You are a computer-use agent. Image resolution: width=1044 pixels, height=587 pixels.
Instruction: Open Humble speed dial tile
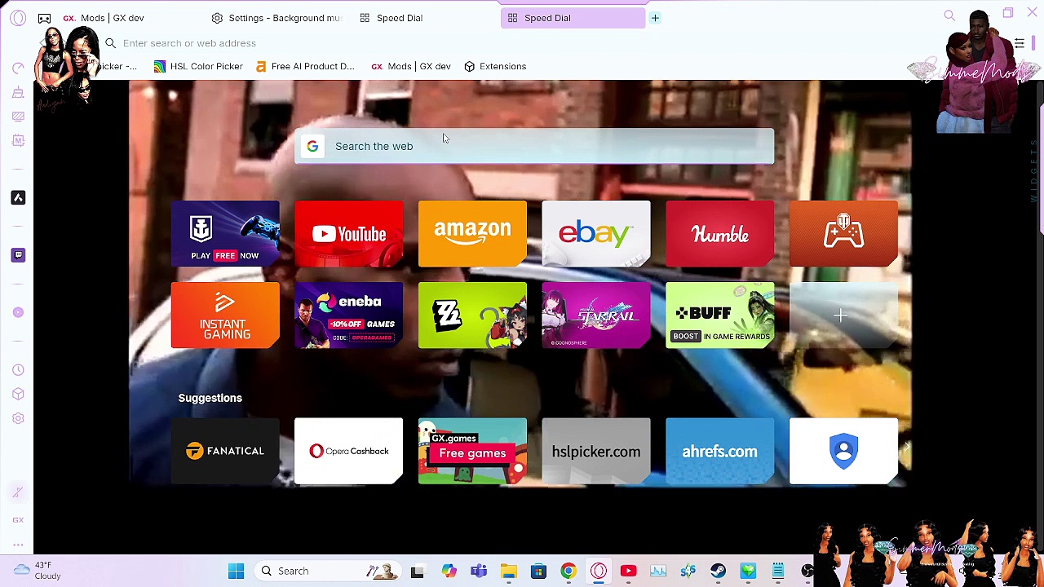(x=720, y=234)
